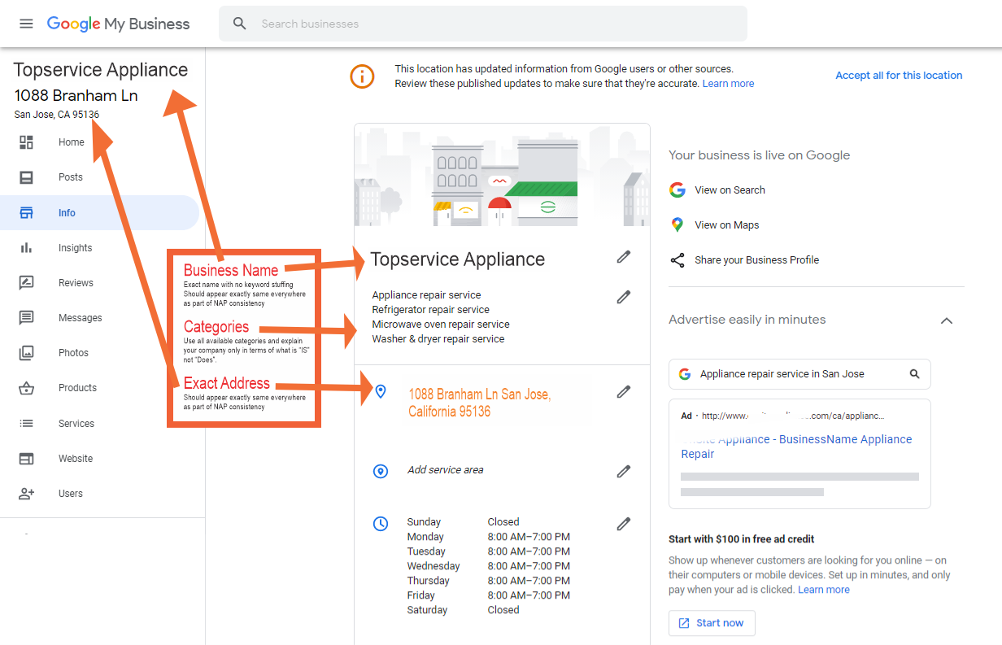Edit business name with pencil icon
Screen dimensions: 1002x645
624,257
